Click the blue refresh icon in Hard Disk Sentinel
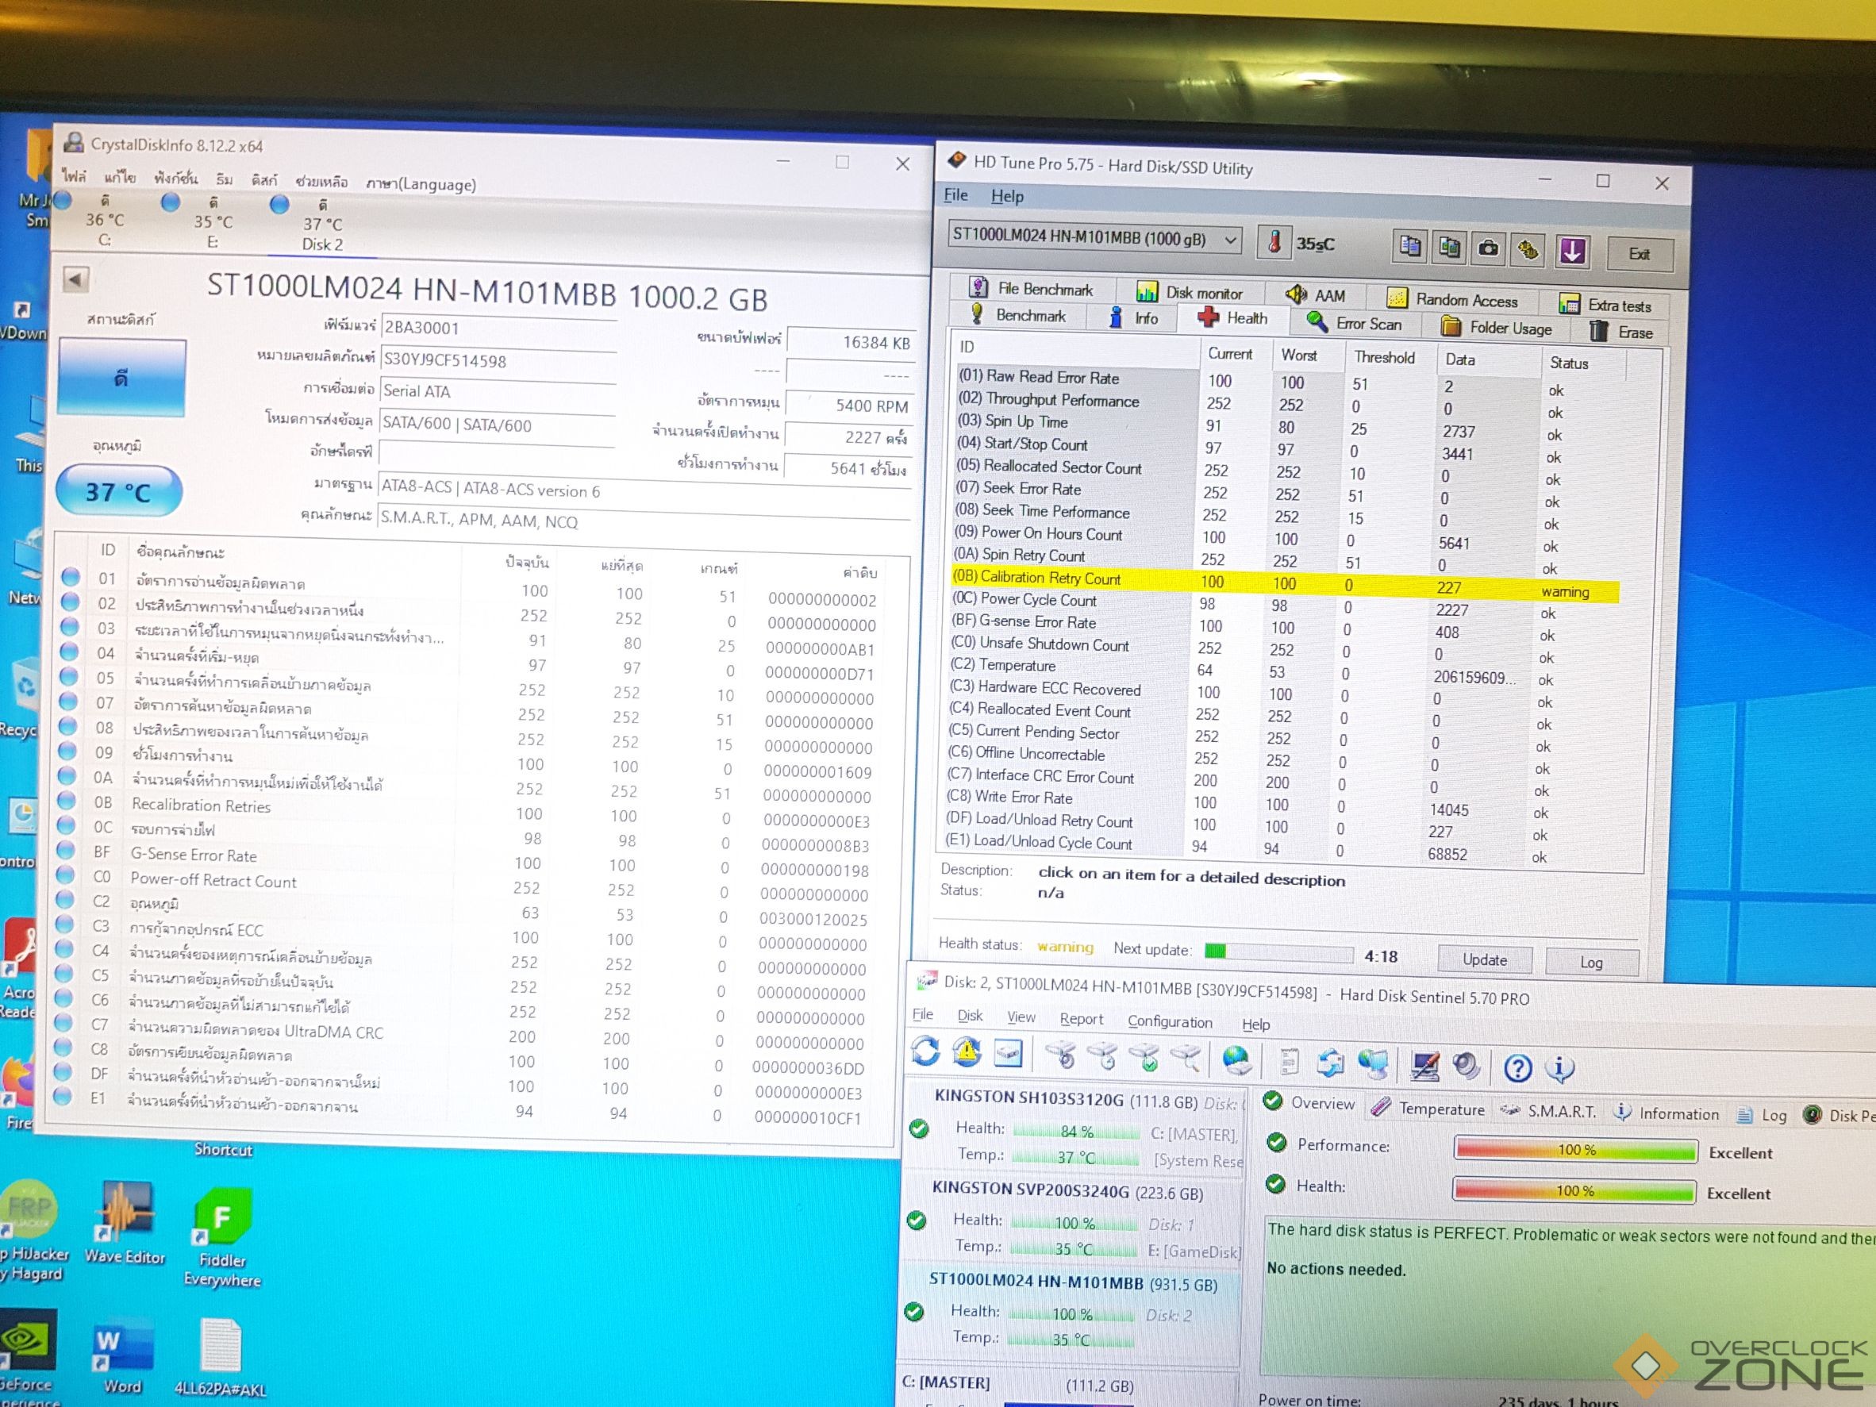The width and height of the screenshot is (1876, 1407). (x=925, y=1052)
